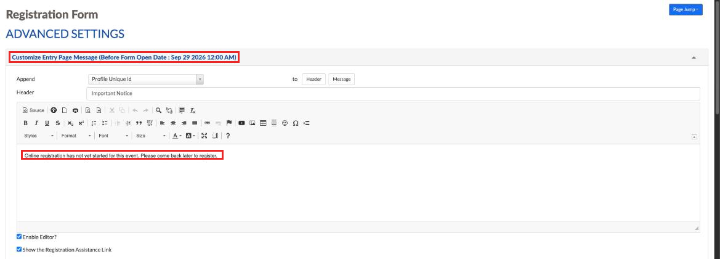
Task: Toggle Bold formatting
Action: tap(26, 123)
